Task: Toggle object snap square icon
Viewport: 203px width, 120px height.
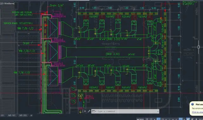Action: (181, 119)
